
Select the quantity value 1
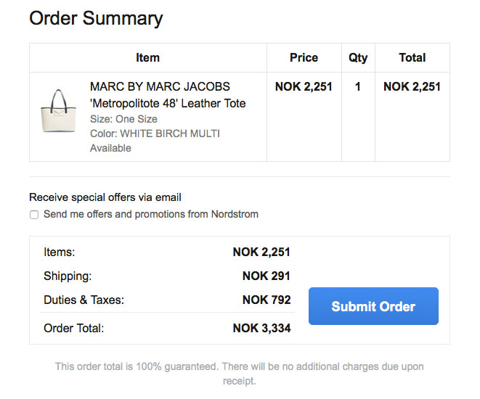click(x=357, y=87)
